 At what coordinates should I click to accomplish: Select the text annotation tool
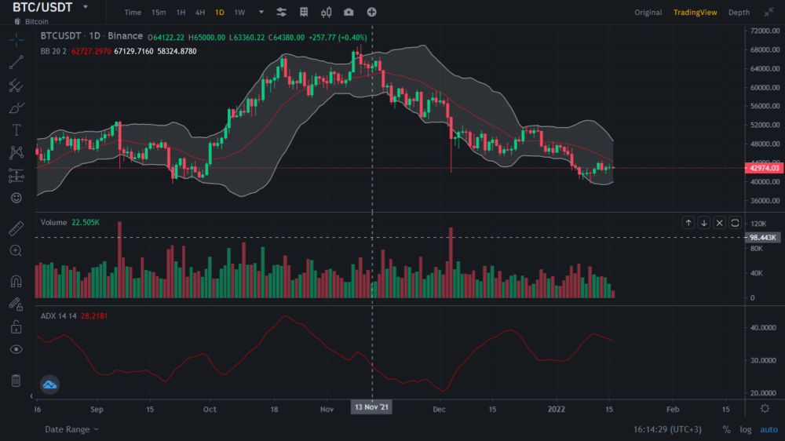coord(16,130)
